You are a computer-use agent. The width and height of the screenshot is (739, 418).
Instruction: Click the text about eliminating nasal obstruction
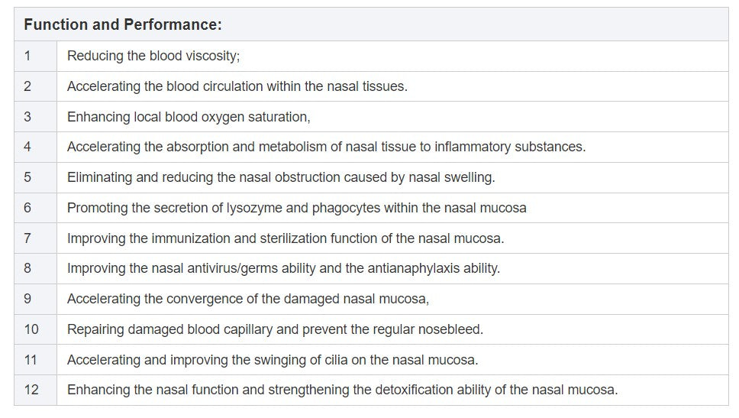coord(281,177)
